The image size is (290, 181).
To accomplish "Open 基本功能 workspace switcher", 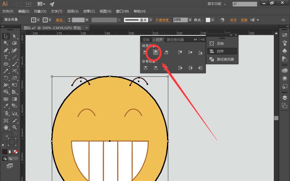I will (216, 4).
